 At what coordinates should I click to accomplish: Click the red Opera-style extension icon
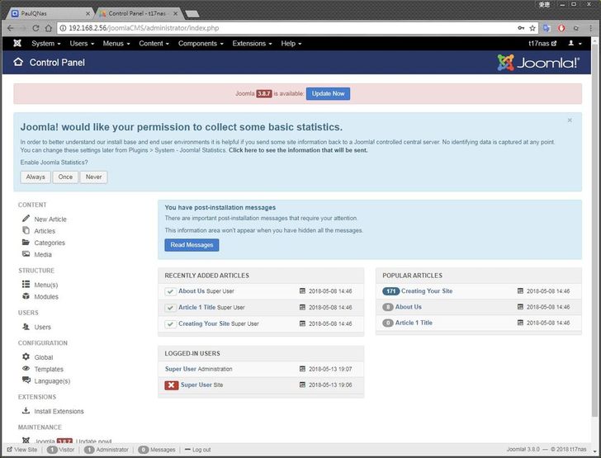click(561, 28)
